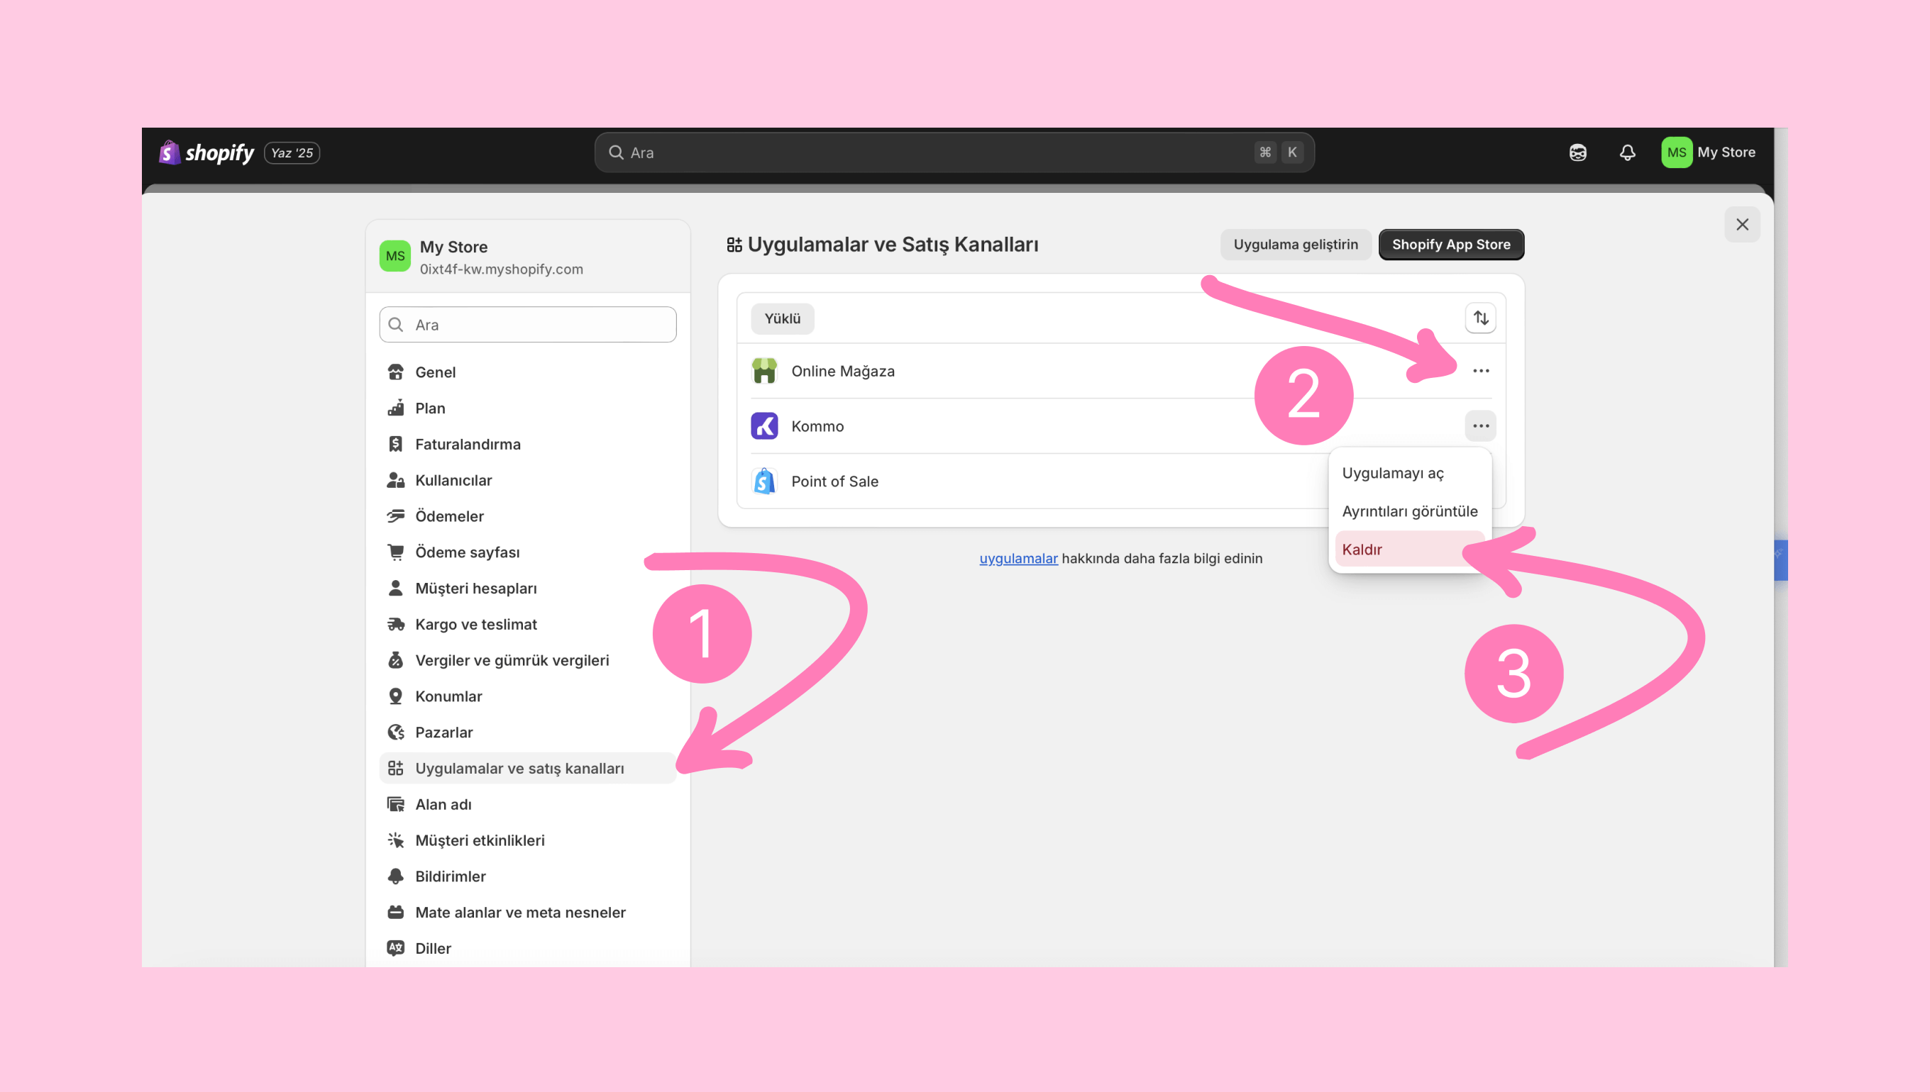The image size is (1930, 1092).
Task: Click Uygulama geliştirin button
Action: (1295, 245)
